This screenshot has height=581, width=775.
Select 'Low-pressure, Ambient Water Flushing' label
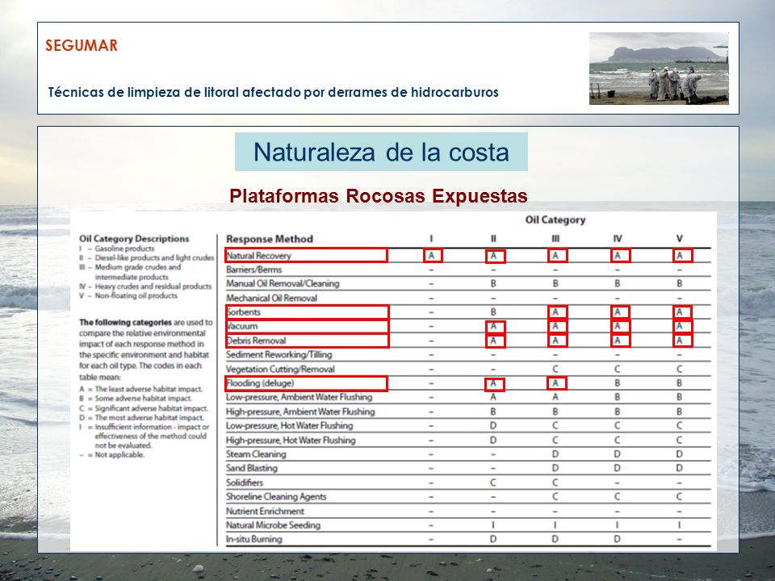coord(299,397)
